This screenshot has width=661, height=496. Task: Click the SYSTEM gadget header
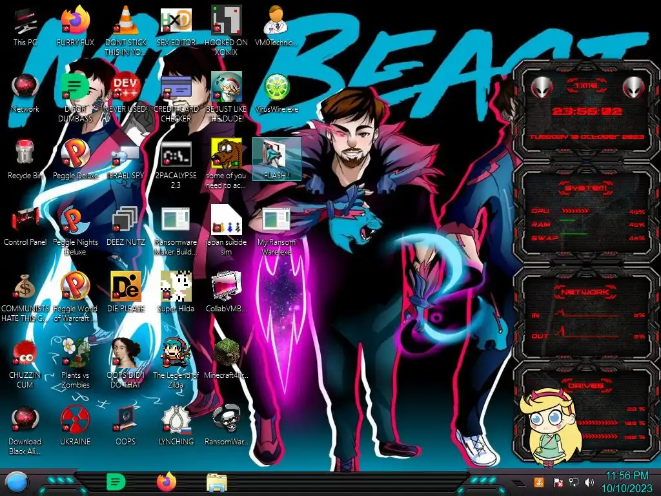pos(586,188)
